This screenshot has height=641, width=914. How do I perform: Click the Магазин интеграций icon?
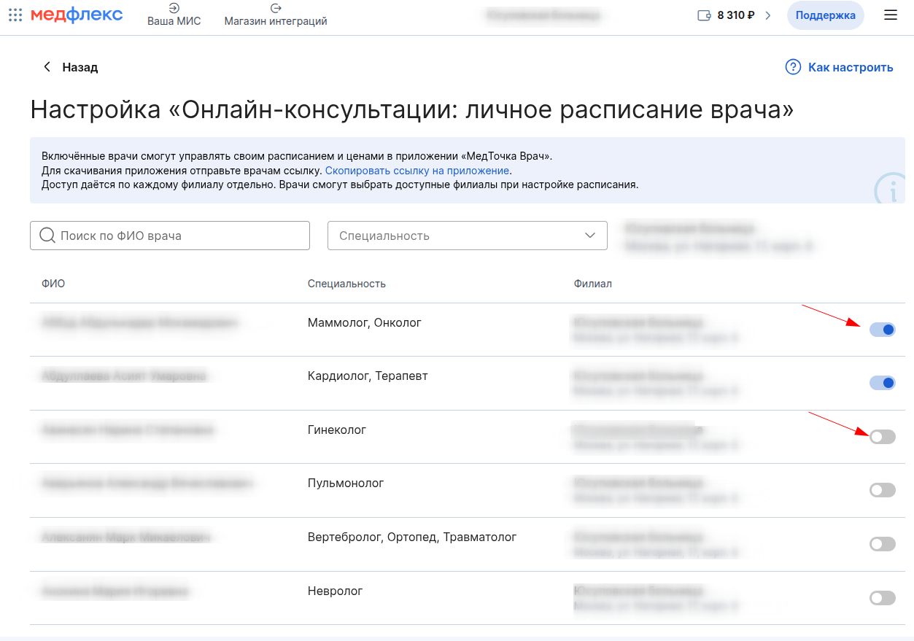(275, 8)
